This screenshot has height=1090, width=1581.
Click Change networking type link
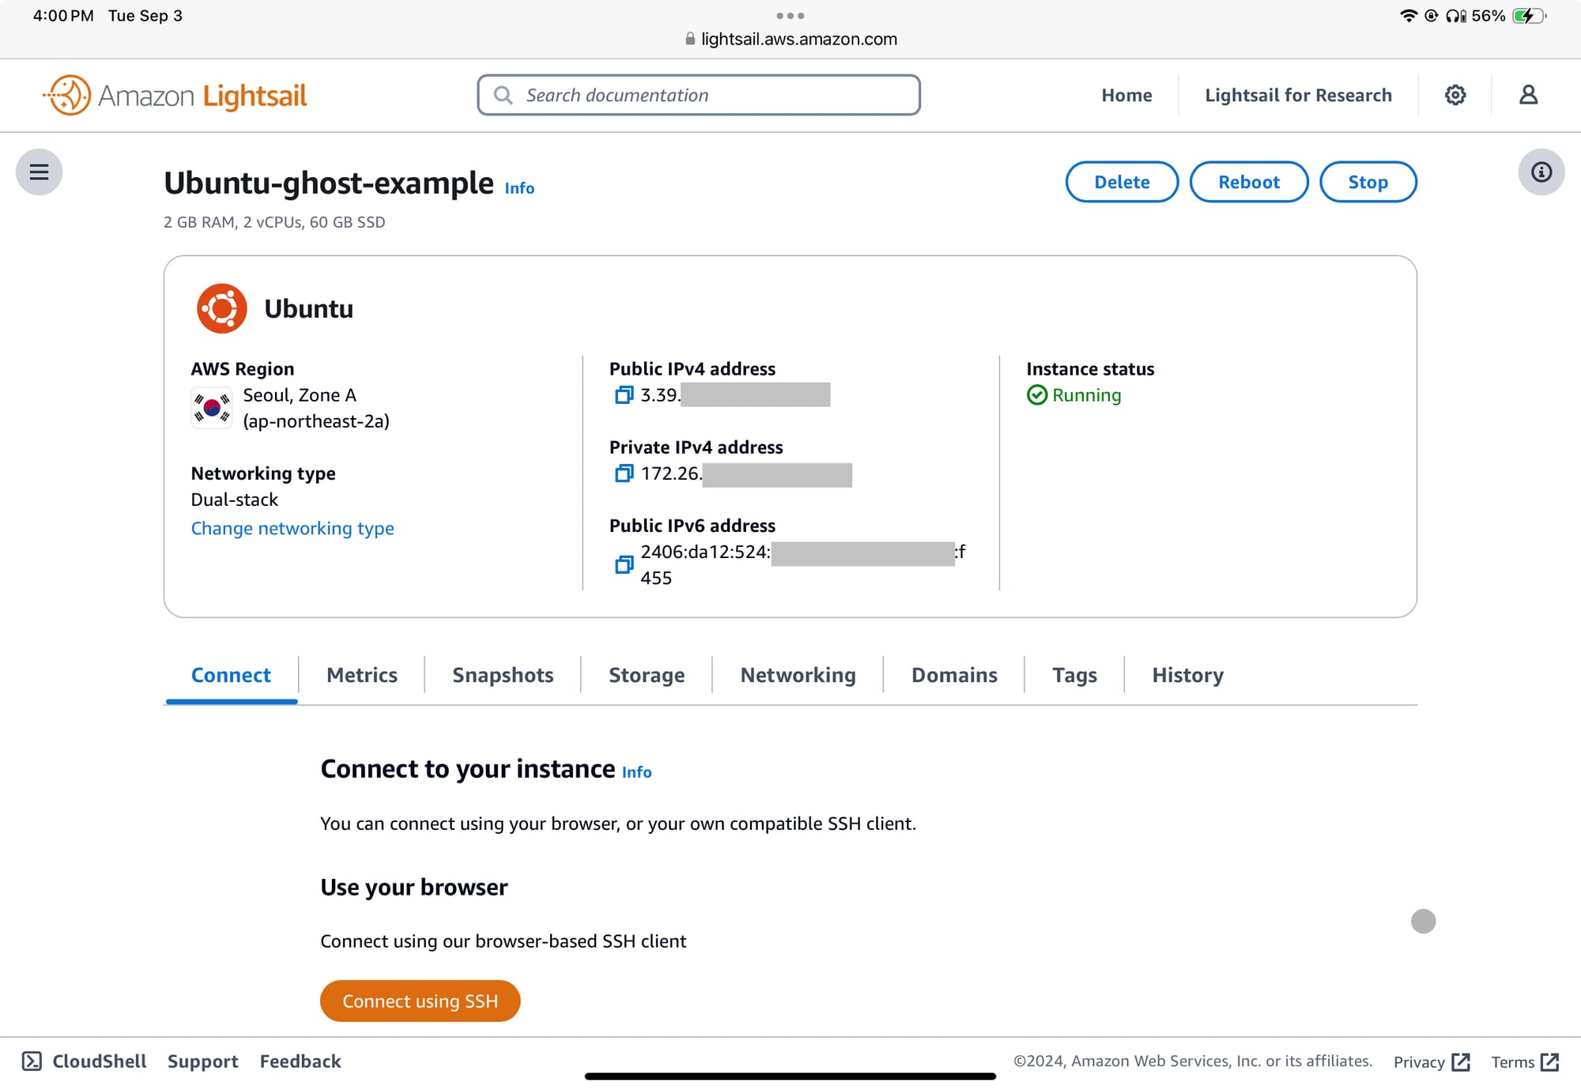coord(292,528)
